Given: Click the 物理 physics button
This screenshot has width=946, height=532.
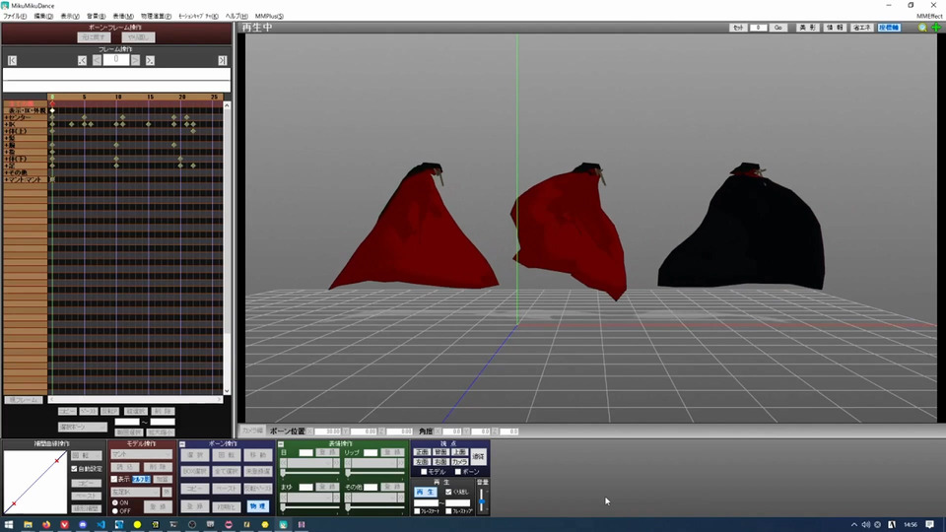Looking at the screenshot, I should click(x=256, y=505).
